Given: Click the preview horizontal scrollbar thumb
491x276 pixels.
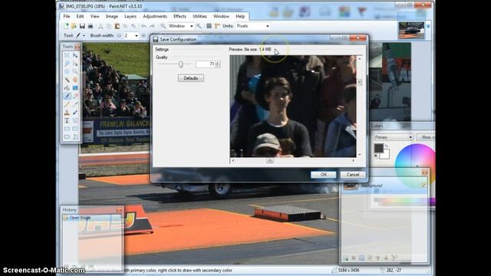Looking at the screenshot, I should coord(270,160).
